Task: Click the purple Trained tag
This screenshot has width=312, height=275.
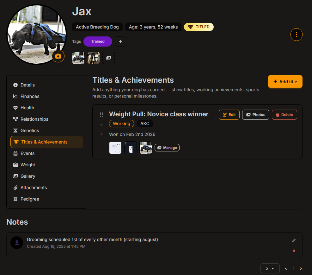Action: pos(98,42)
